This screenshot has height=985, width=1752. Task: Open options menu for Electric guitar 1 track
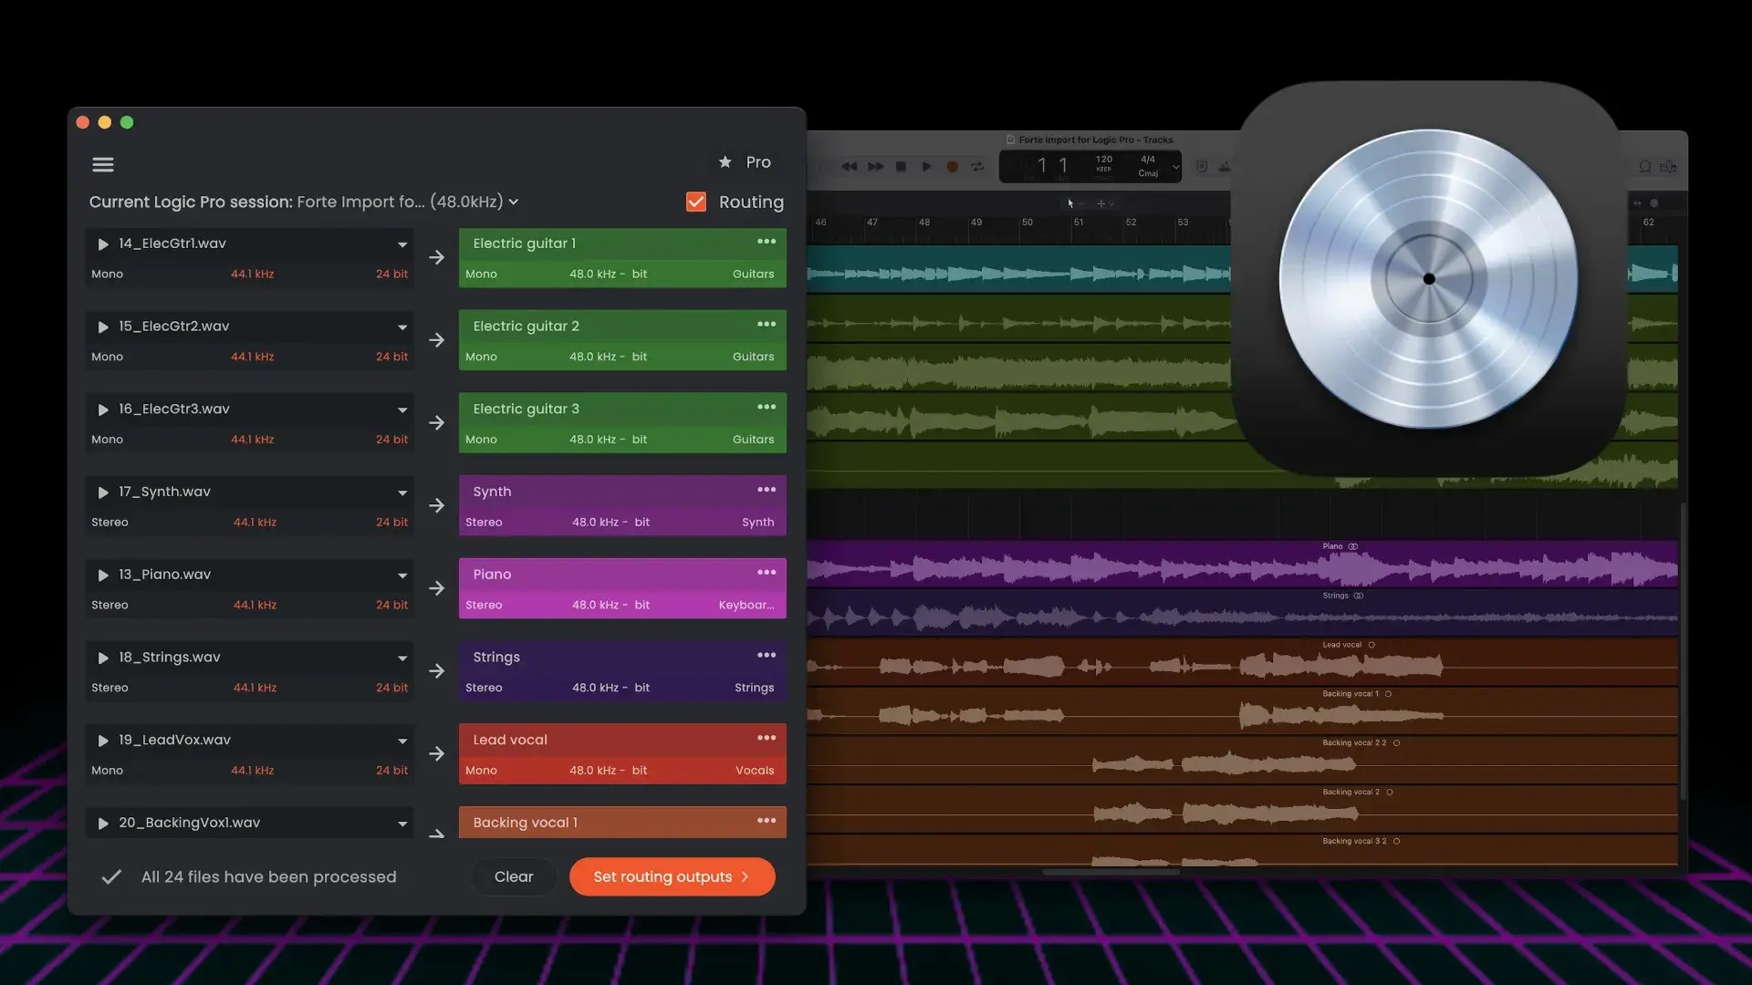click(766, 242)
